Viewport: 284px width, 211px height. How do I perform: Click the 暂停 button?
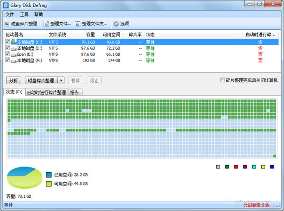(x=76, y=80)
